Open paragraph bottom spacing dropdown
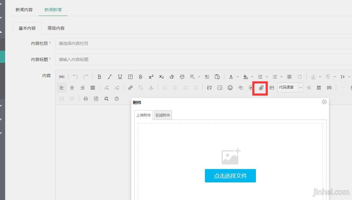This screenshot has width=352, height=200. 334,77
